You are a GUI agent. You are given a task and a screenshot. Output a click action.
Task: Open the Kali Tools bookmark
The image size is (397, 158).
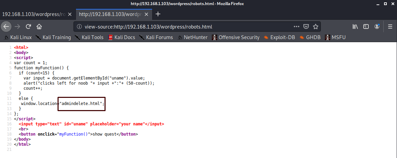coord(89,37)
